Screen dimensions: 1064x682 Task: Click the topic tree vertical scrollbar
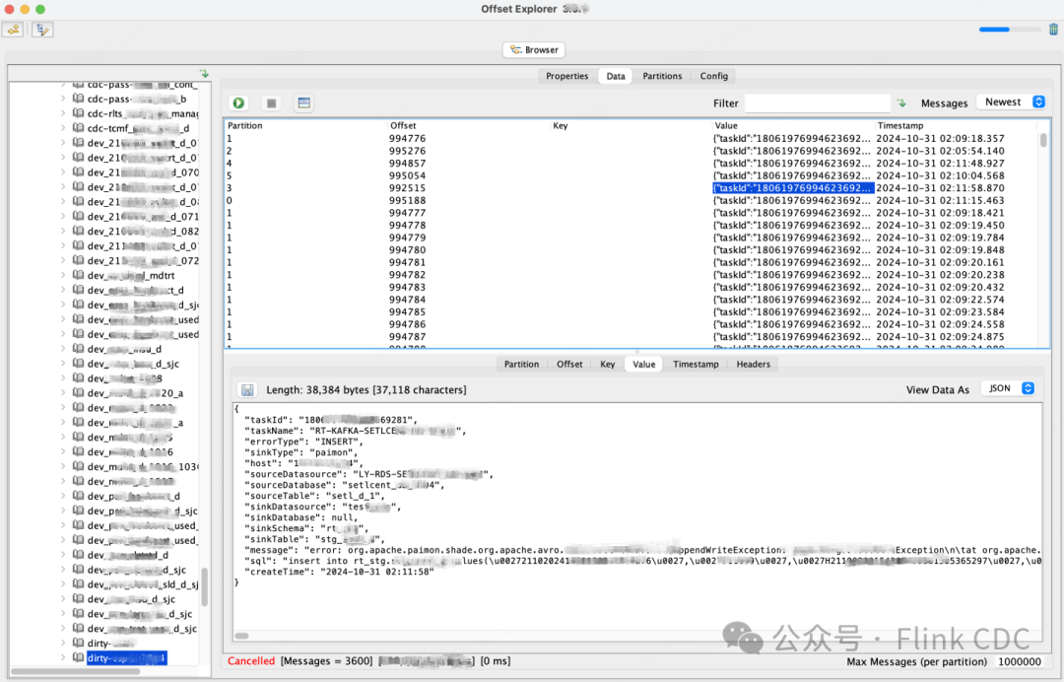[205, 587]
